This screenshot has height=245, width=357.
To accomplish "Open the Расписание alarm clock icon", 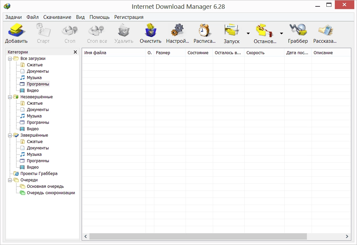I will (204, 30).
